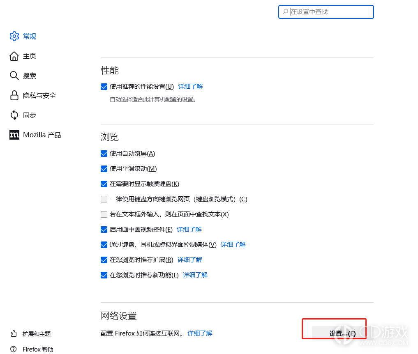Focus the 在设置中查找 search field
Screen dimensions: 418x354
click(329, 12)
